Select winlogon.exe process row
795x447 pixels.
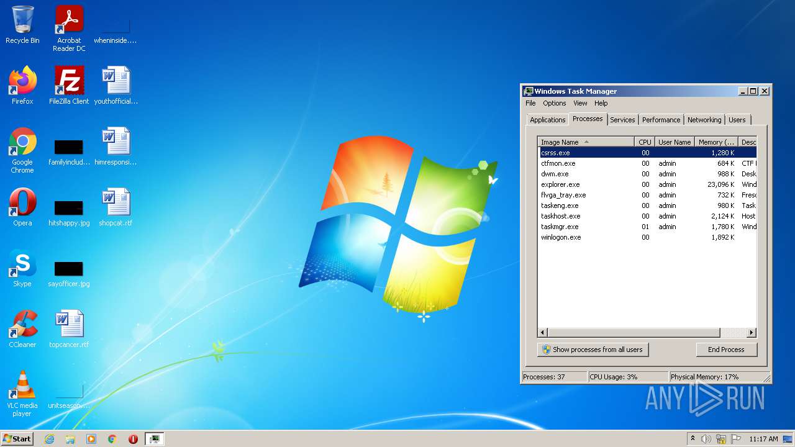click(647, 237)
